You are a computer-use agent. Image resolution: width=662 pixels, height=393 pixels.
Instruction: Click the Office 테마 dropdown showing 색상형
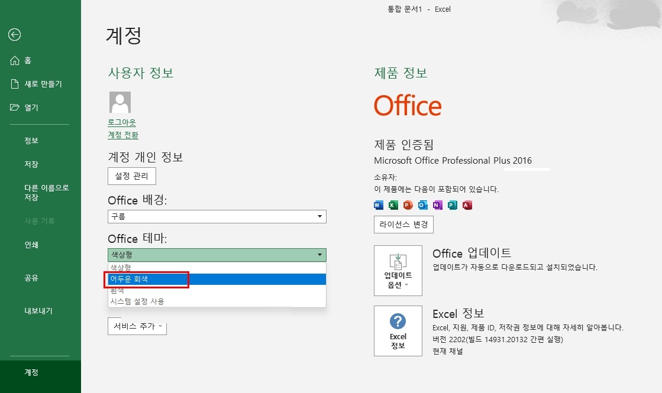pos(217,255)
